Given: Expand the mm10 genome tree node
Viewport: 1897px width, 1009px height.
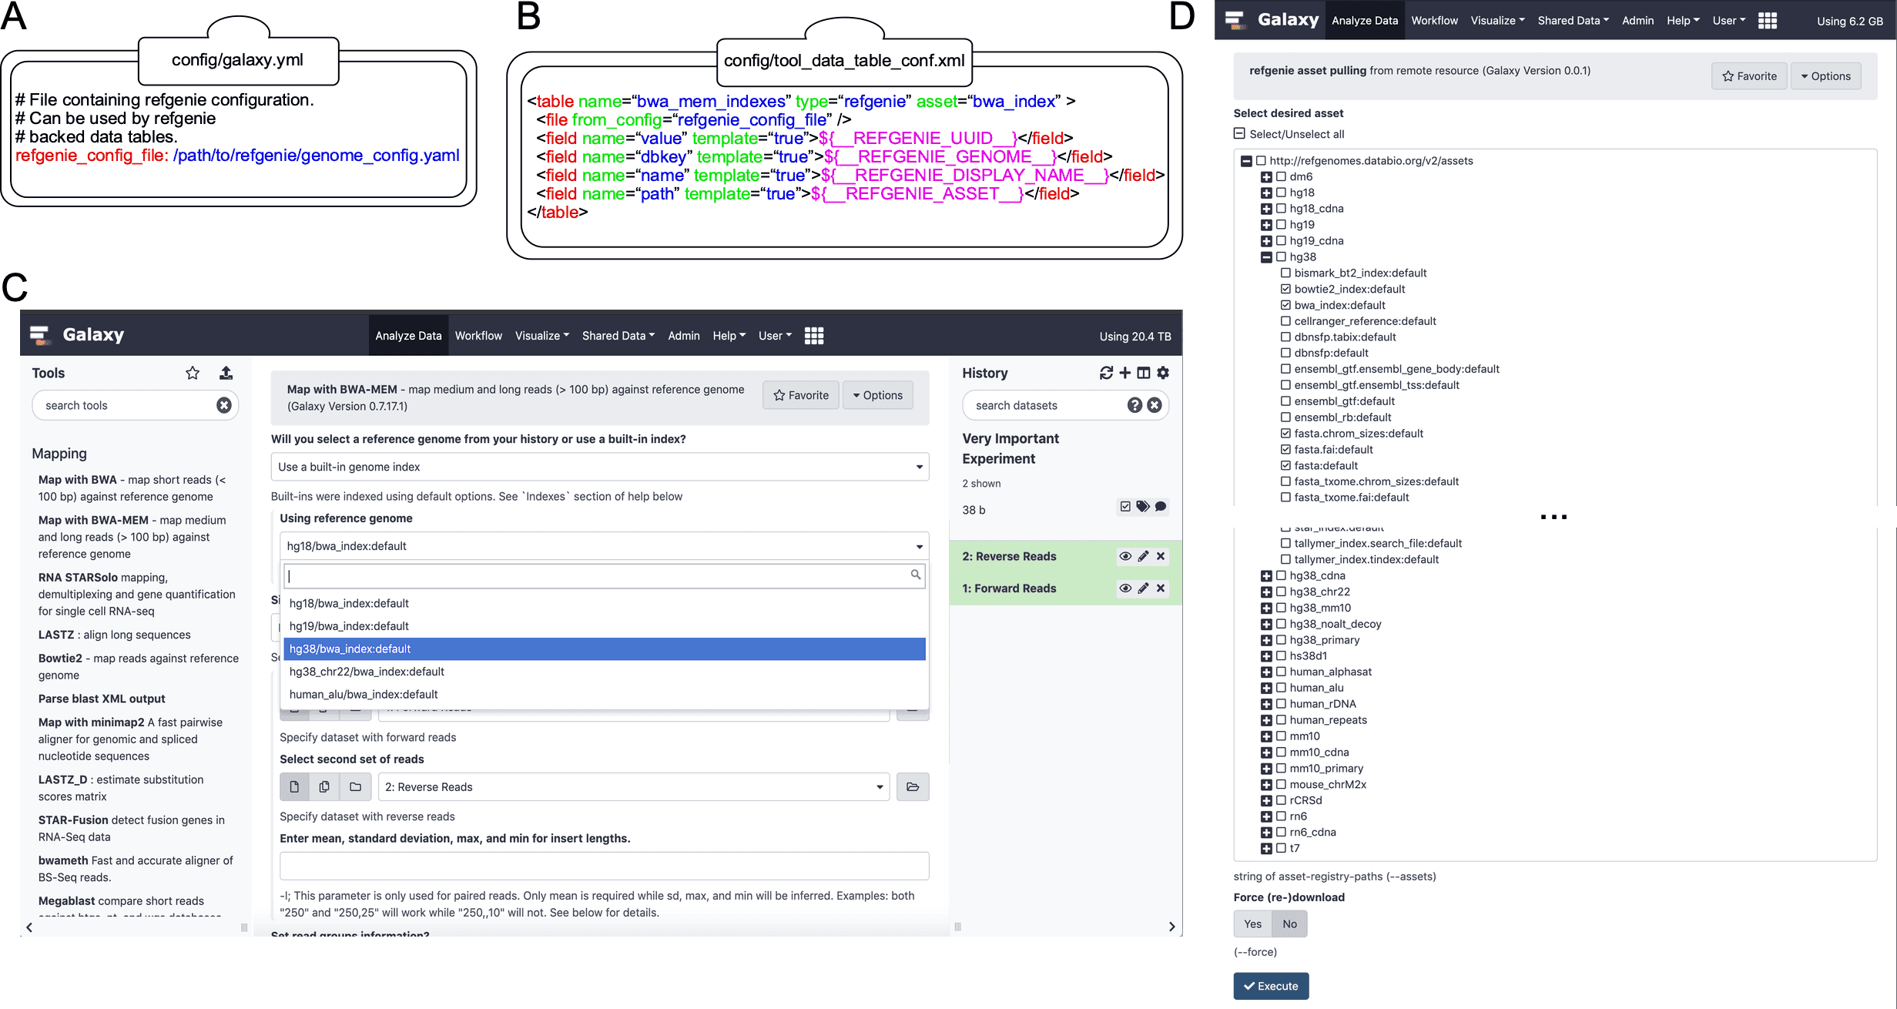Looking at the screenshot, I should pyautogui.click(x=1266, y=736).
